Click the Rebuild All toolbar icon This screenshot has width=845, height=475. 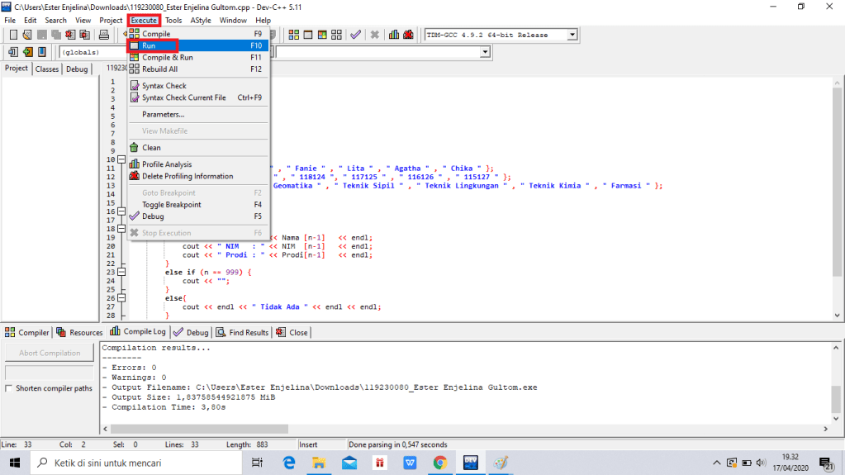click(x=335, y=35)
